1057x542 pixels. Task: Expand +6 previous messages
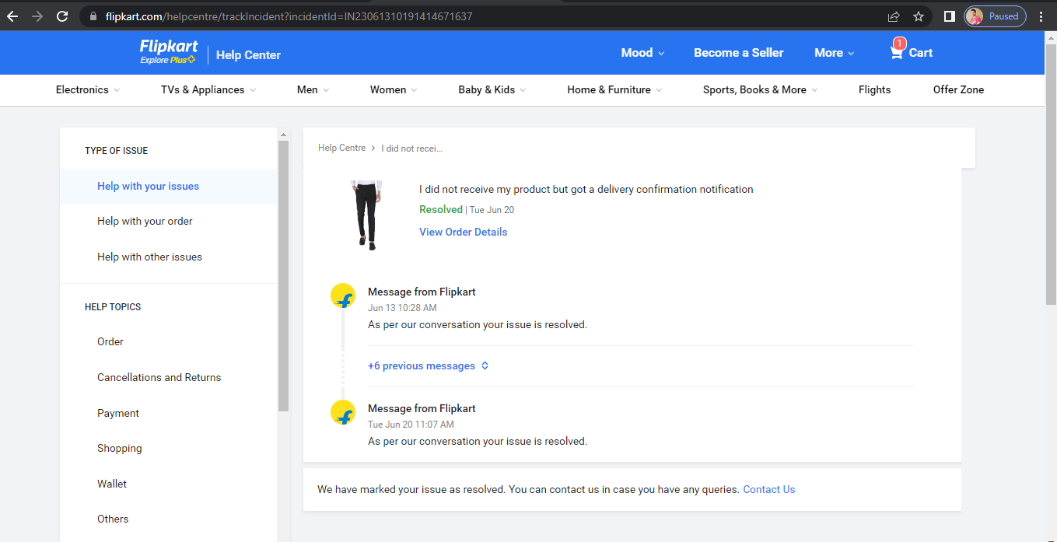[x=428, y=365]
